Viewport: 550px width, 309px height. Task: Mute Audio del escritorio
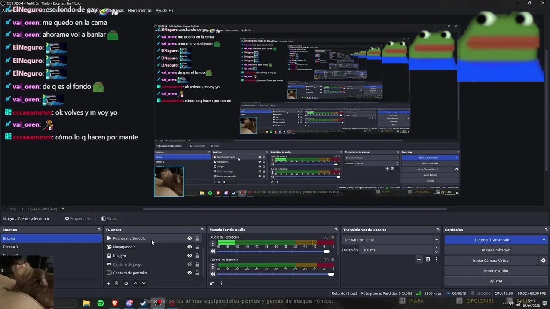click(x=213, y=251)
